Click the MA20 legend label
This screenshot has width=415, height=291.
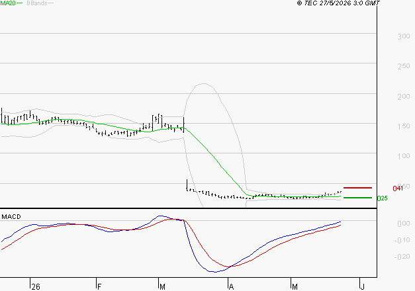(8, 3)
